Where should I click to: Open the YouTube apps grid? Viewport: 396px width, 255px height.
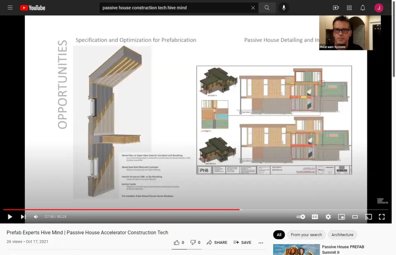tap(349, 8)
